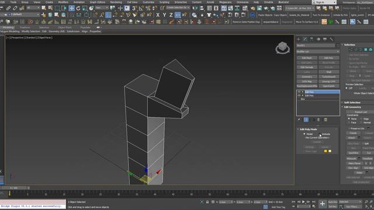Toggle Selection Lock in status bar
The height and width of the screenshot is (210, 374).
pos(207,202)
